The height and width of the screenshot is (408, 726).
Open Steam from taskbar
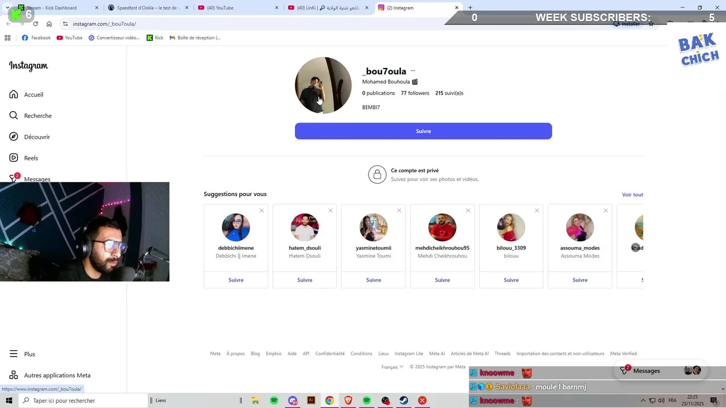404,401
